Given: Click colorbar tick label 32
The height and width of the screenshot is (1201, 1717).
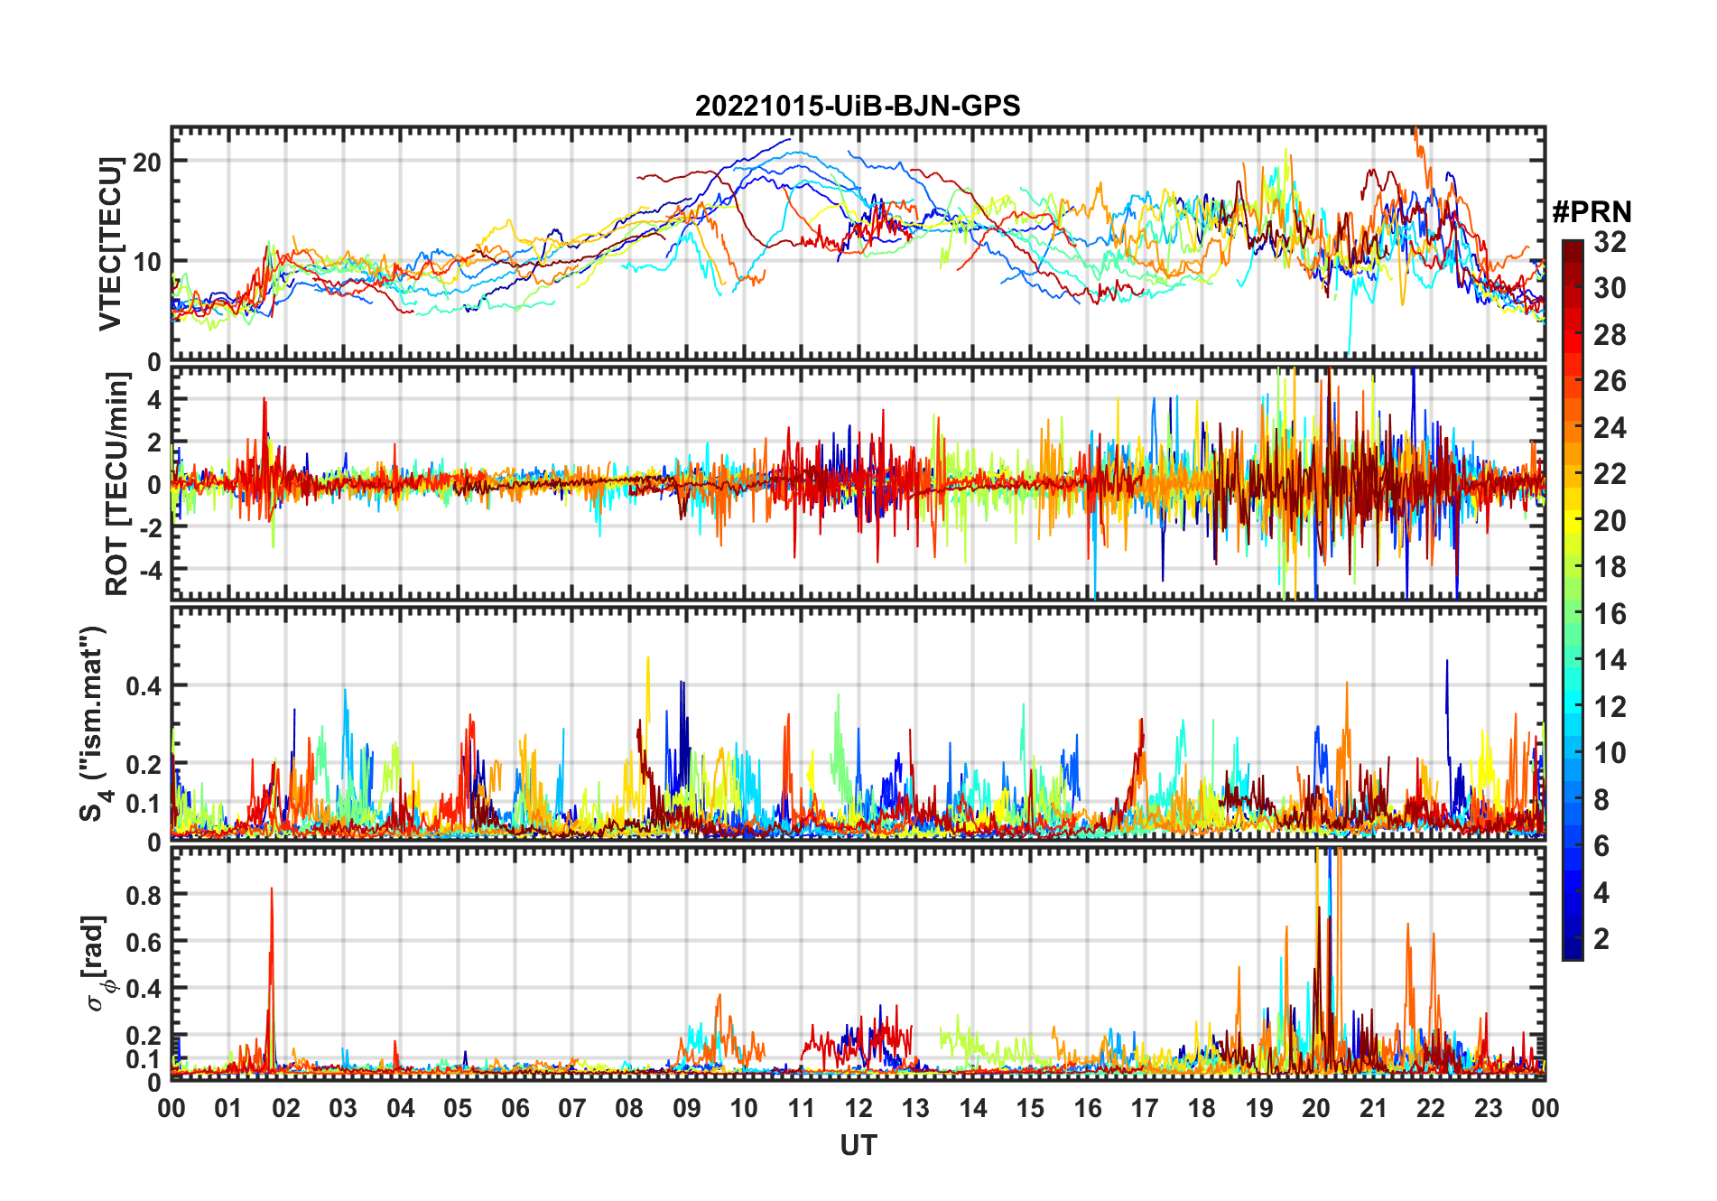Looking at the screenshot, I should (1610, 242).
